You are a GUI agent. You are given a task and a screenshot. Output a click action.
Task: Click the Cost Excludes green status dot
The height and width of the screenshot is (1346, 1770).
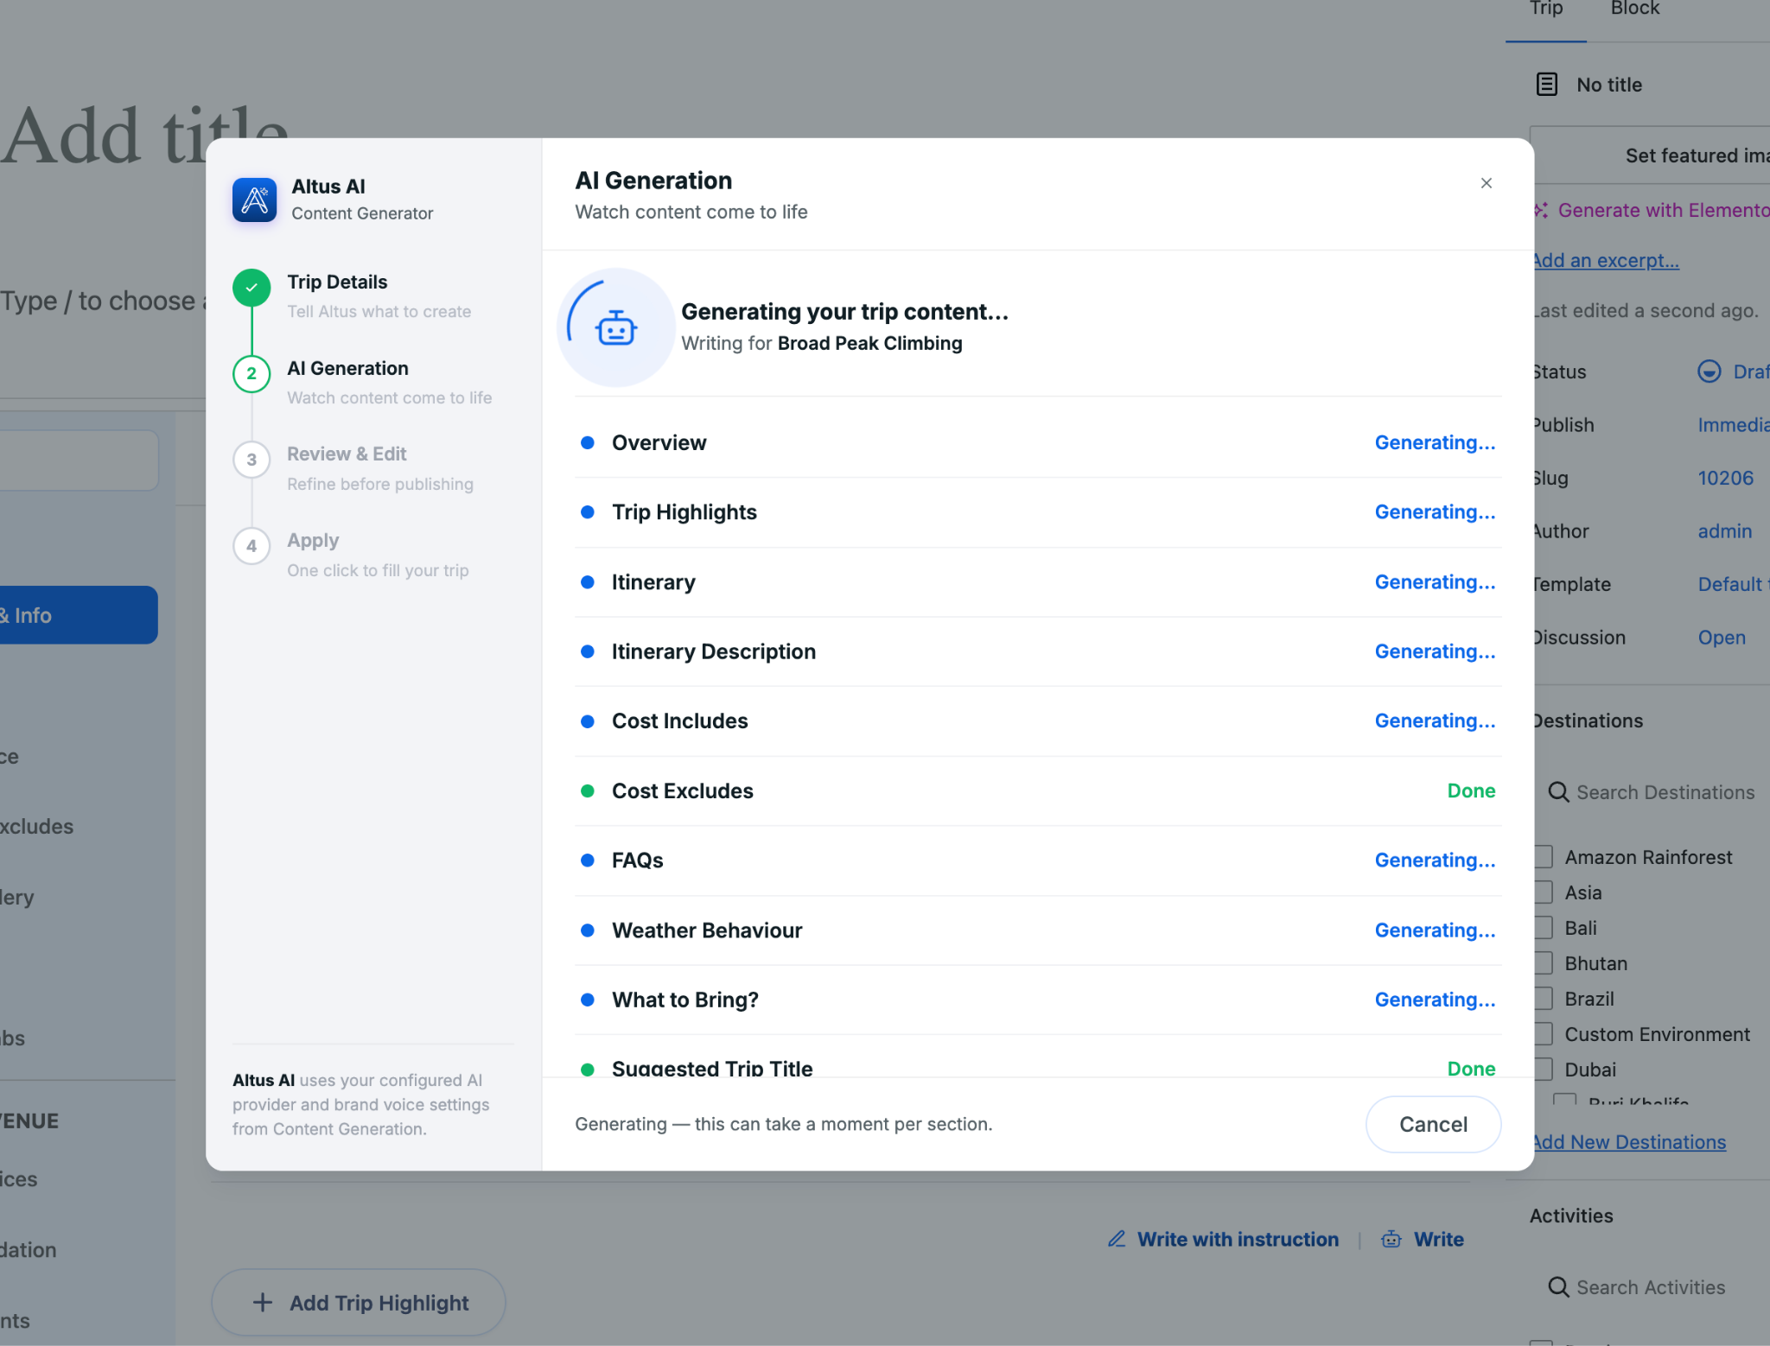coord(588,790)
